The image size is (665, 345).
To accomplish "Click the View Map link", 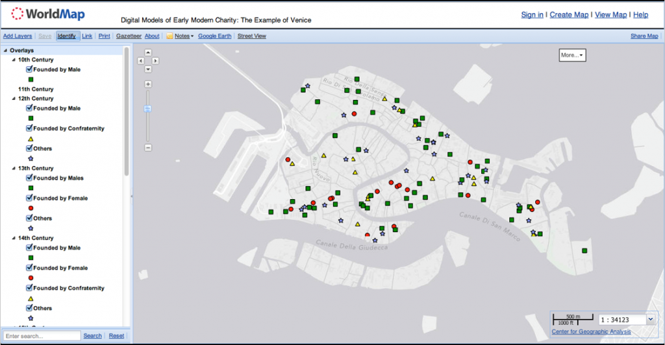I will pyautogui.click(x=610, y=15).
